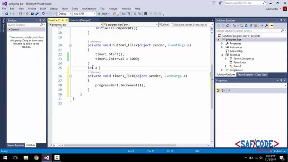Click the Comment out selected lines icon
This screenshot has height=162, width=288.
[x=135, y=14]
